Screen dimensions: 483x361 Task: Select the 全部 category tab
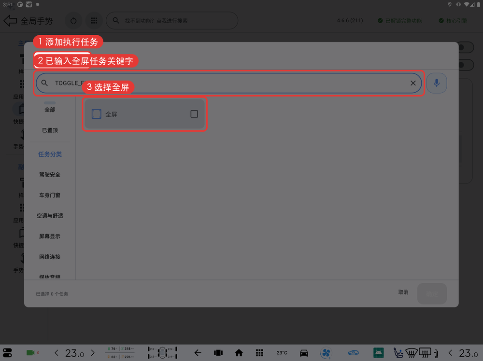pyautogui.click(x=50, y=110)
